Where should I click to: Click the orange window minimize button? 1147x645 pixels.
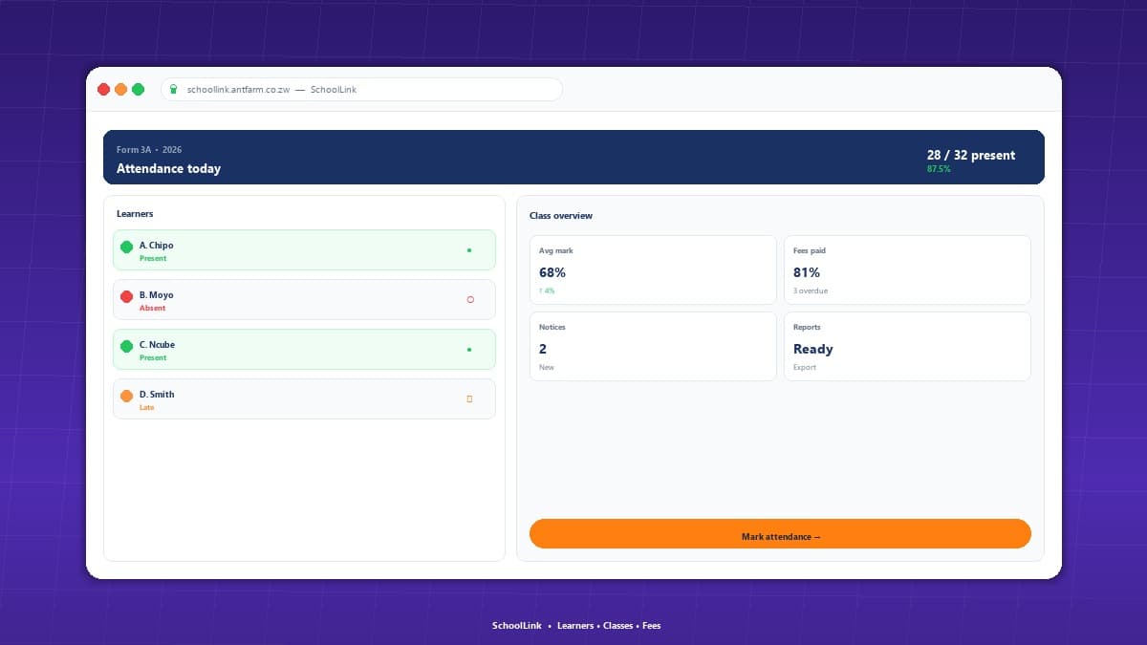point(120,90)
